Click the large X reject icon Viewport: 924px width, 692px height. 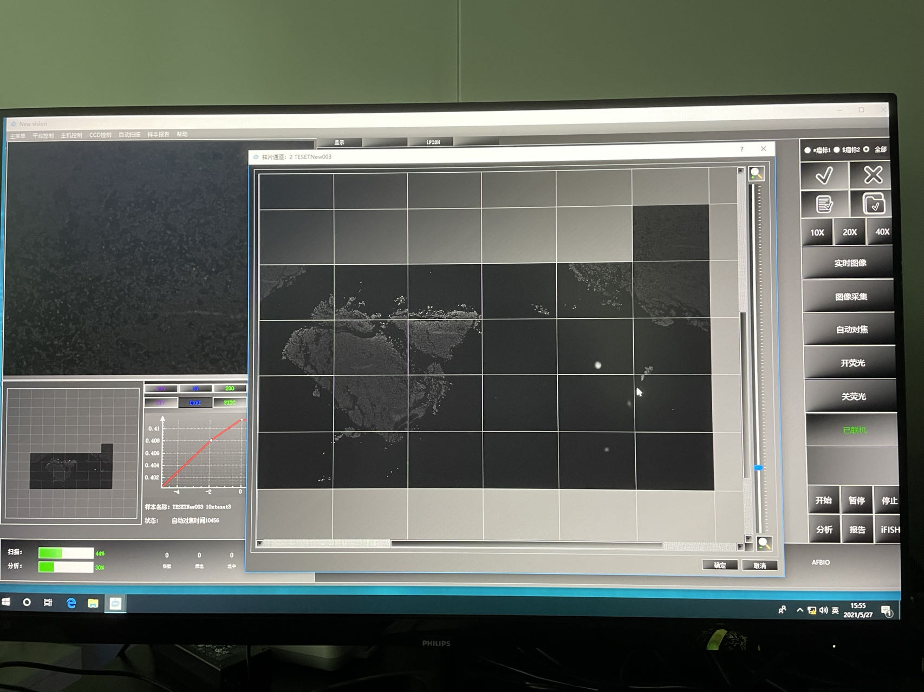(872, 175)
